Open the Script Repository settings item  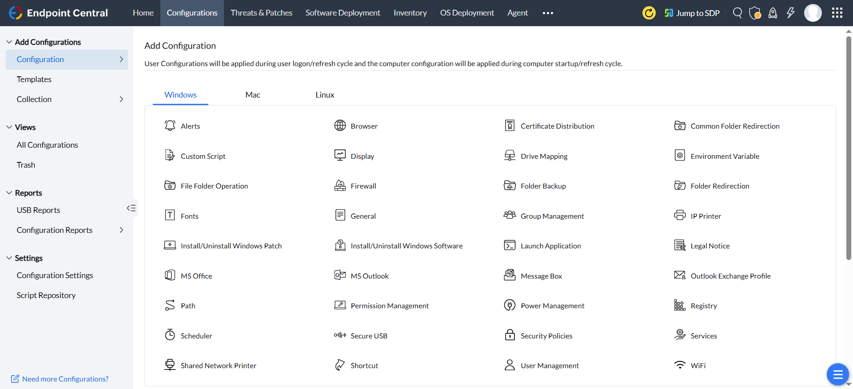tap(46, 295)
